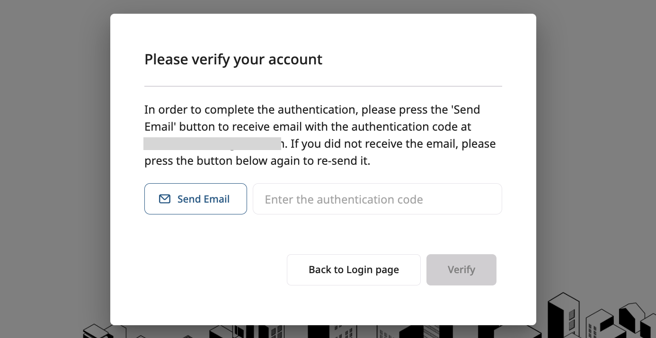Click the building illustration at bottom left
Image resolution: width=656 pixels, height=338 pixels.
click(x=96, y=331)
